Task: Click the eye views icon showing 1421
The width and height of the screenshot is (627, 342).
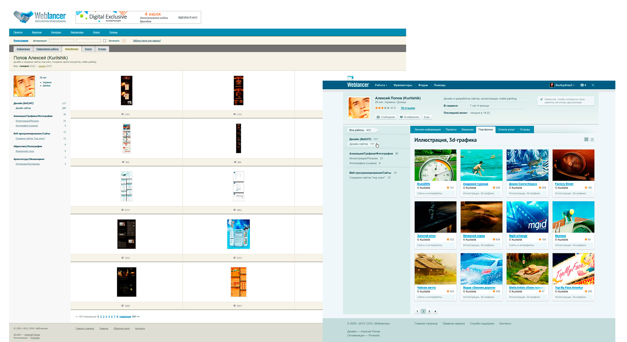Action: point(123,114)
